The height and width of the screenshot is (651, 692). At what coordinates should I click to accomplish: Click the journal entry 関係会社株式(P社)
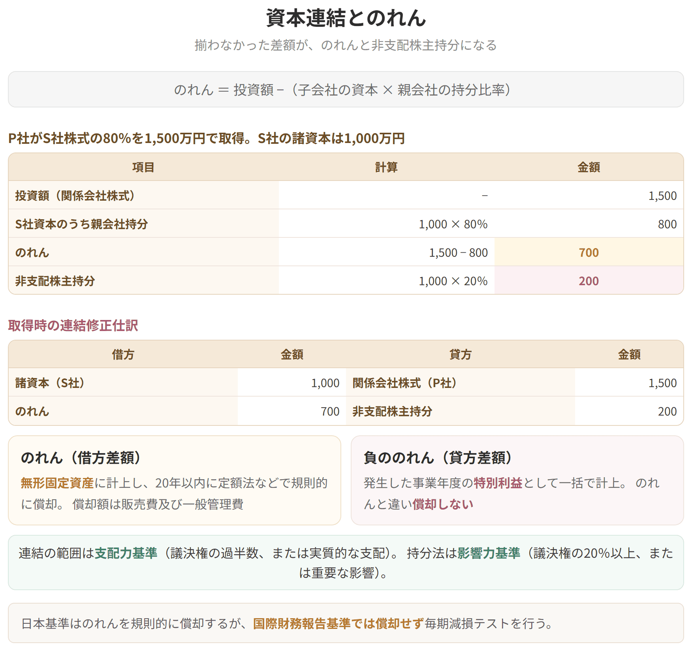point(405,383)
